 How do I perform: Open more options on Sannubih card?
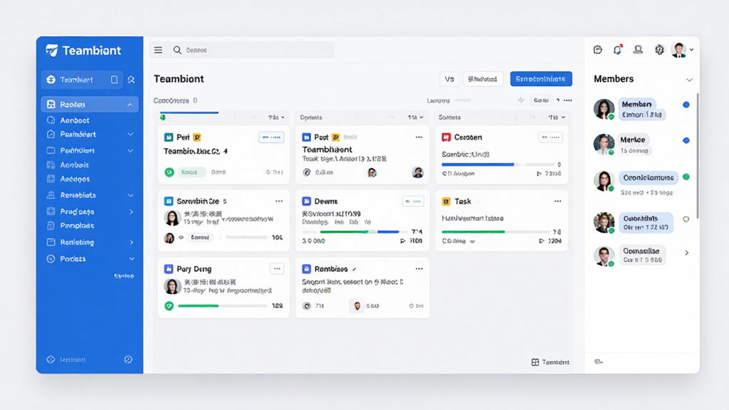coord(279,201)
